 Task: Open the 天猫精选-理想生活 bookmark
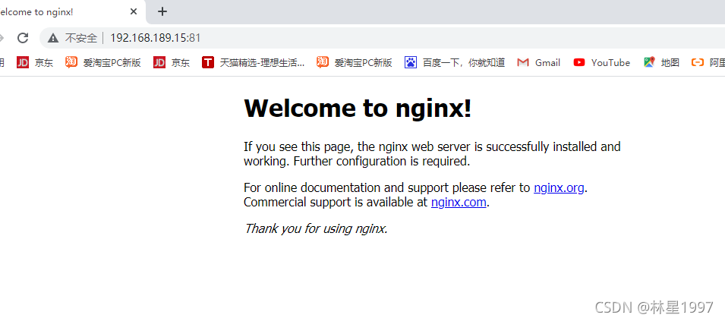click(254, 62)
